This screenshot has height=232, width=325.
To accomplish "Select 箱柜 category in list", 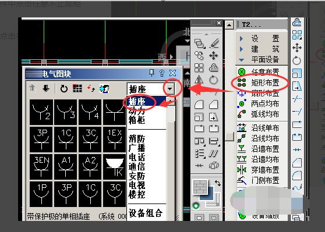I will 137,120.
